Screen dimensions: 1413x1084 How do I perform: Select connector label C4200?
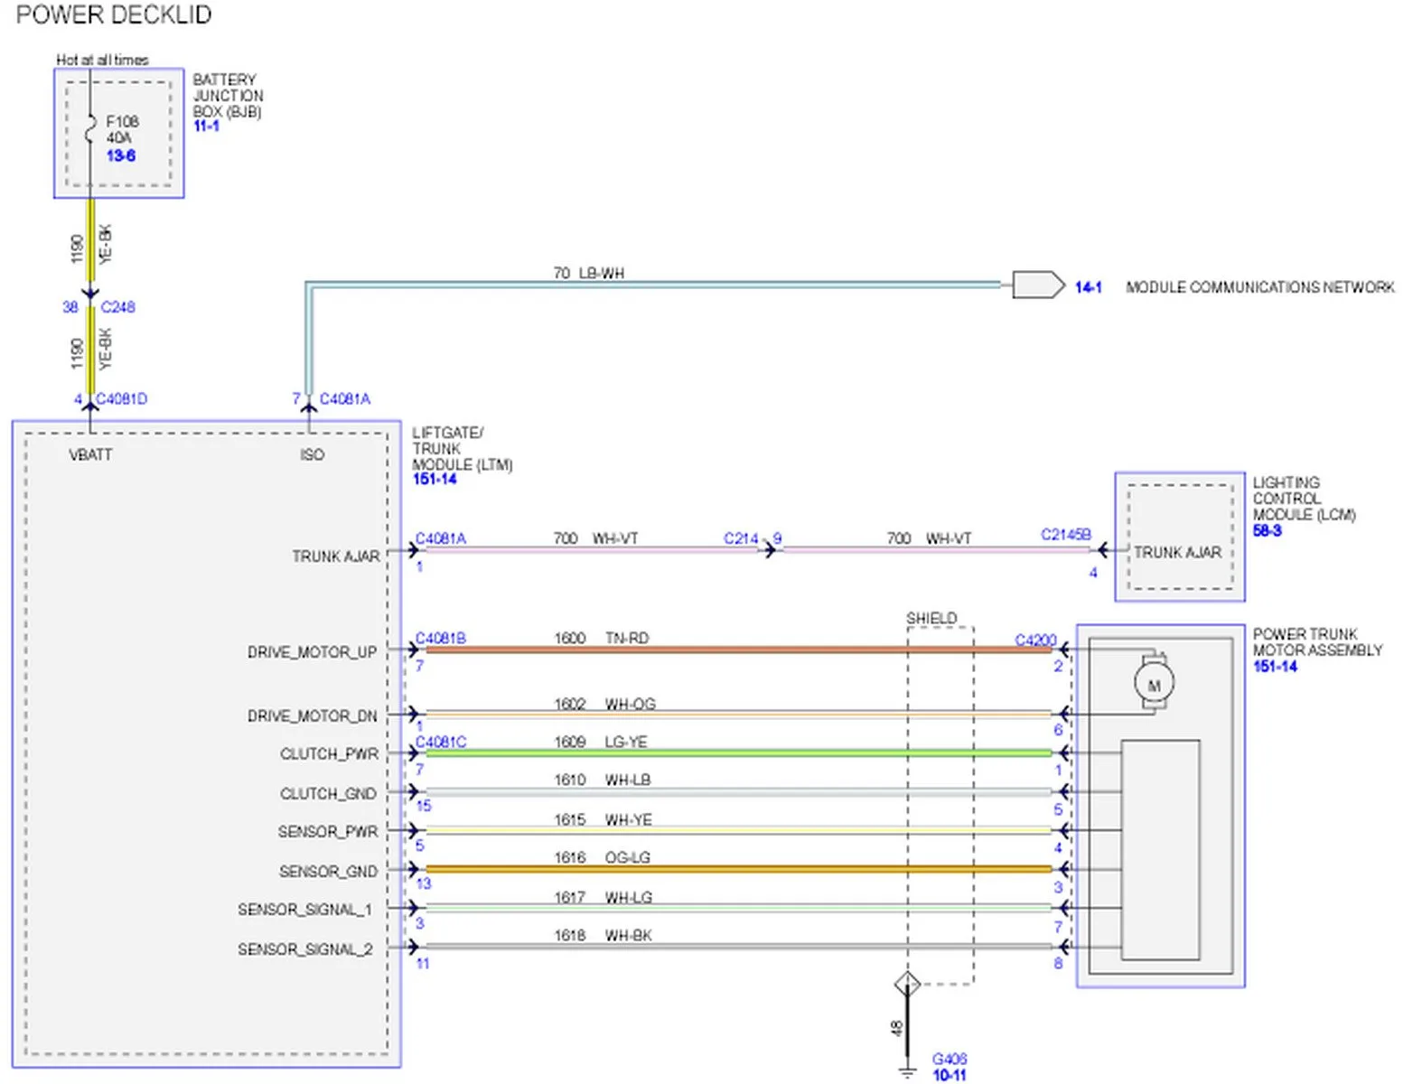pos(1035,640)
